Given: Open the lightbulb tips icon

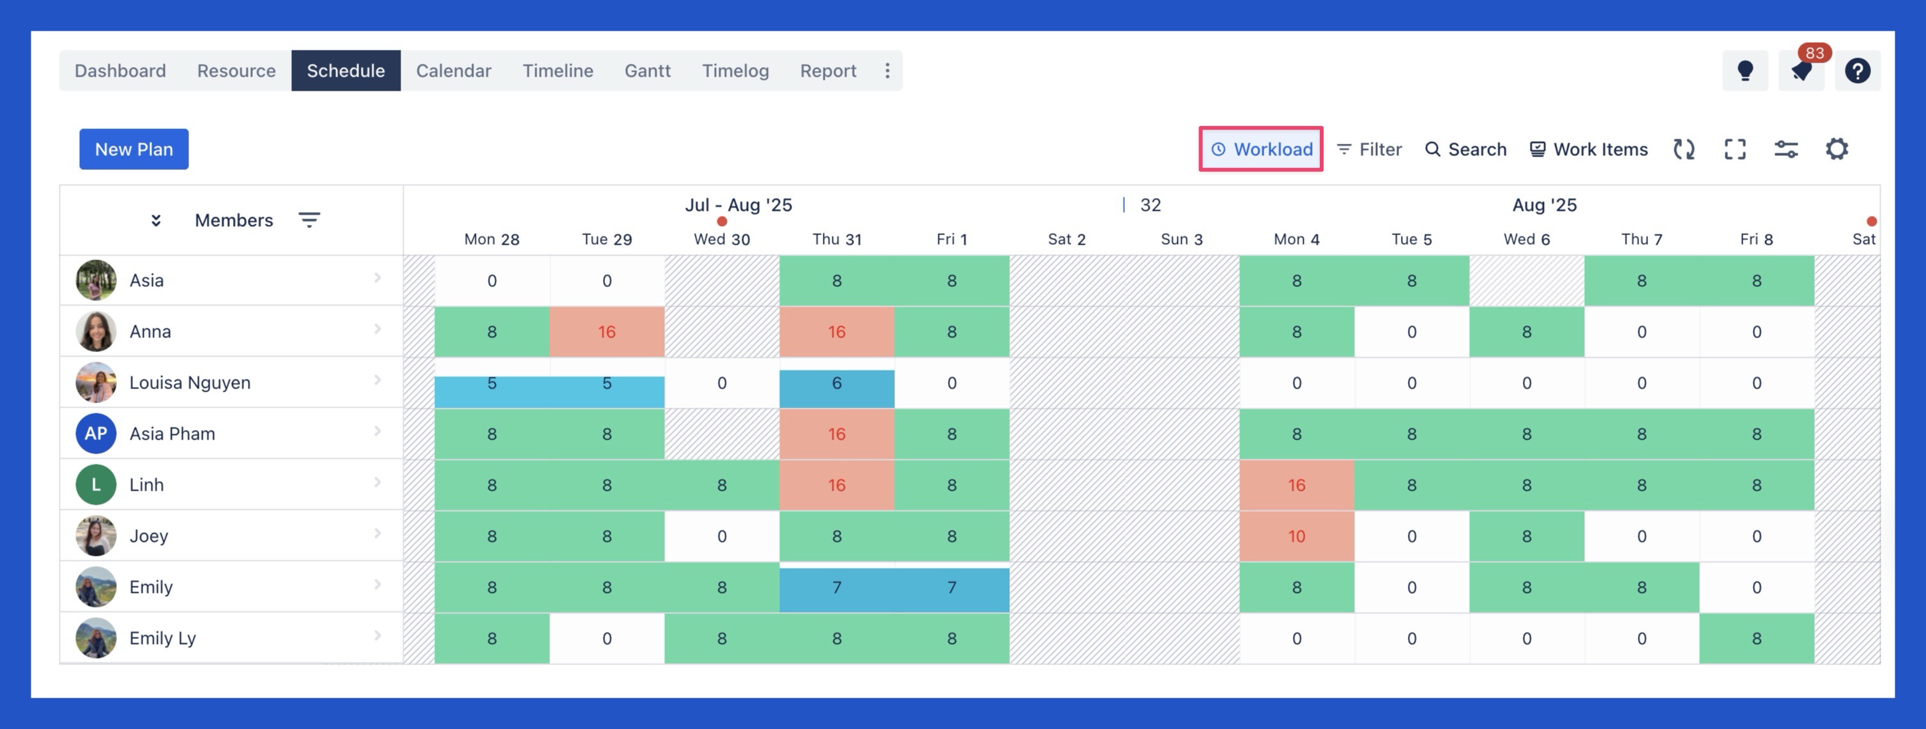Looking at the screenshot, I should pyautogui.click(x=1745, y=71).
